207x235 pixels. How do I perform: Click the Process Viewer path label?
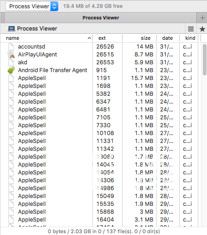[x=37, y=29]
